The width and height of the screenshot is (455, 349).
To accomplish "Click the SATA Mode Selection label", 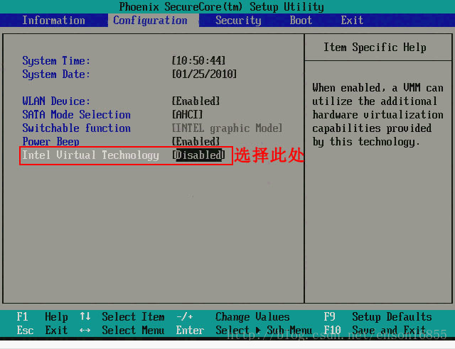I will (76, 114).
